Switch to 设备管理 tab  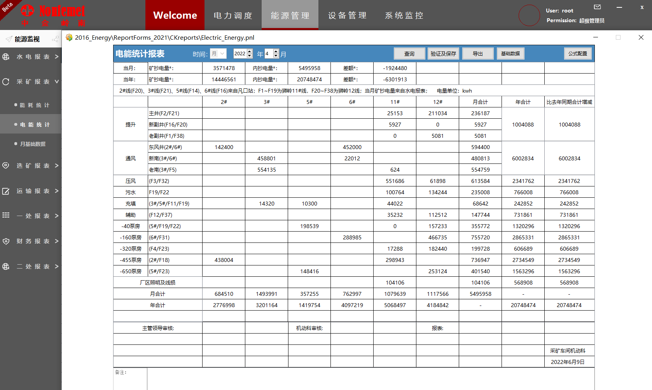pos(347,15)
